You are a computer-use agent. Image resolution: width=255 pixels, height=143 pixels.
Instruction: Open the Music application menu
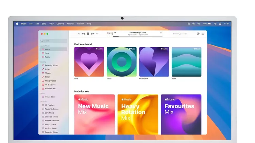(23, 24)
